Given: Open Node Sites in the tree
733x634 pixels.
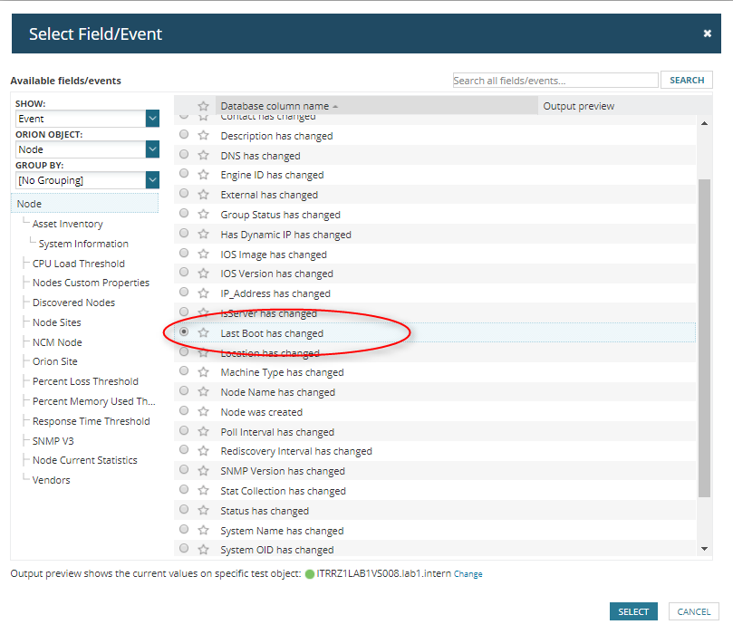Looking at the screenshot, I should [56, 322].
